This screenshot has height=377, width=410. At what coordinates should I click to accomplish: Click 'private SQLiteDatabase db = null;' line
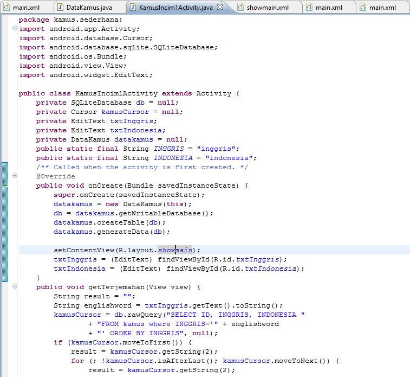(107, 103)
